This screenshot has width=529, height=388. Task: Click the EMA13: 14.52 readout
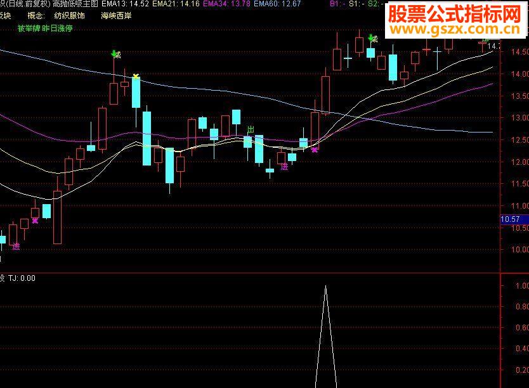125,4
